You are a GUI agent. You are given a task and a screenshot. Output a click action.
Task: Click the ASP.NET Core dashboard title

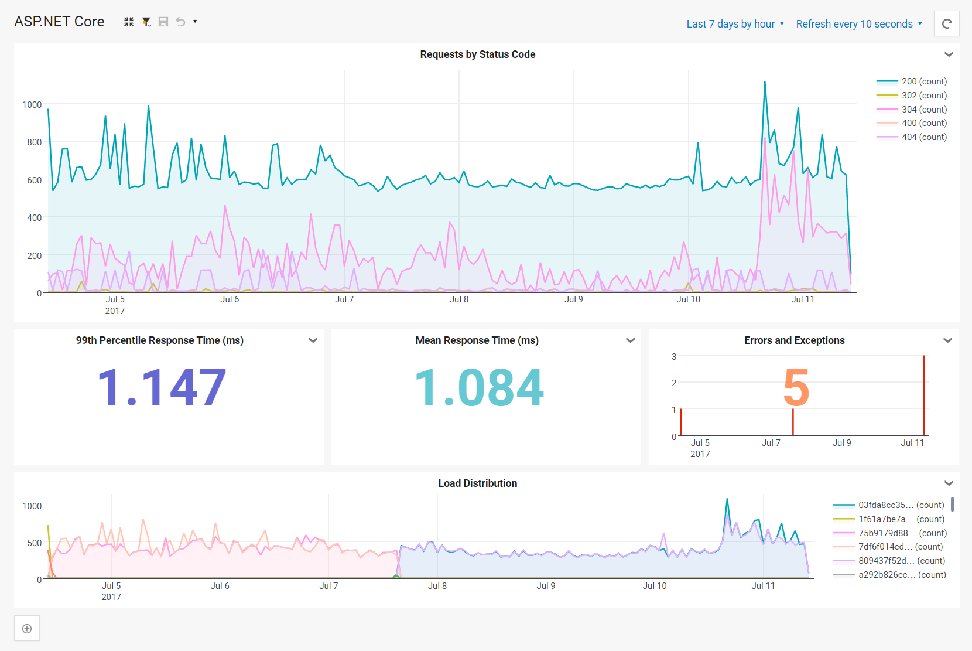[x=60, y=22]
